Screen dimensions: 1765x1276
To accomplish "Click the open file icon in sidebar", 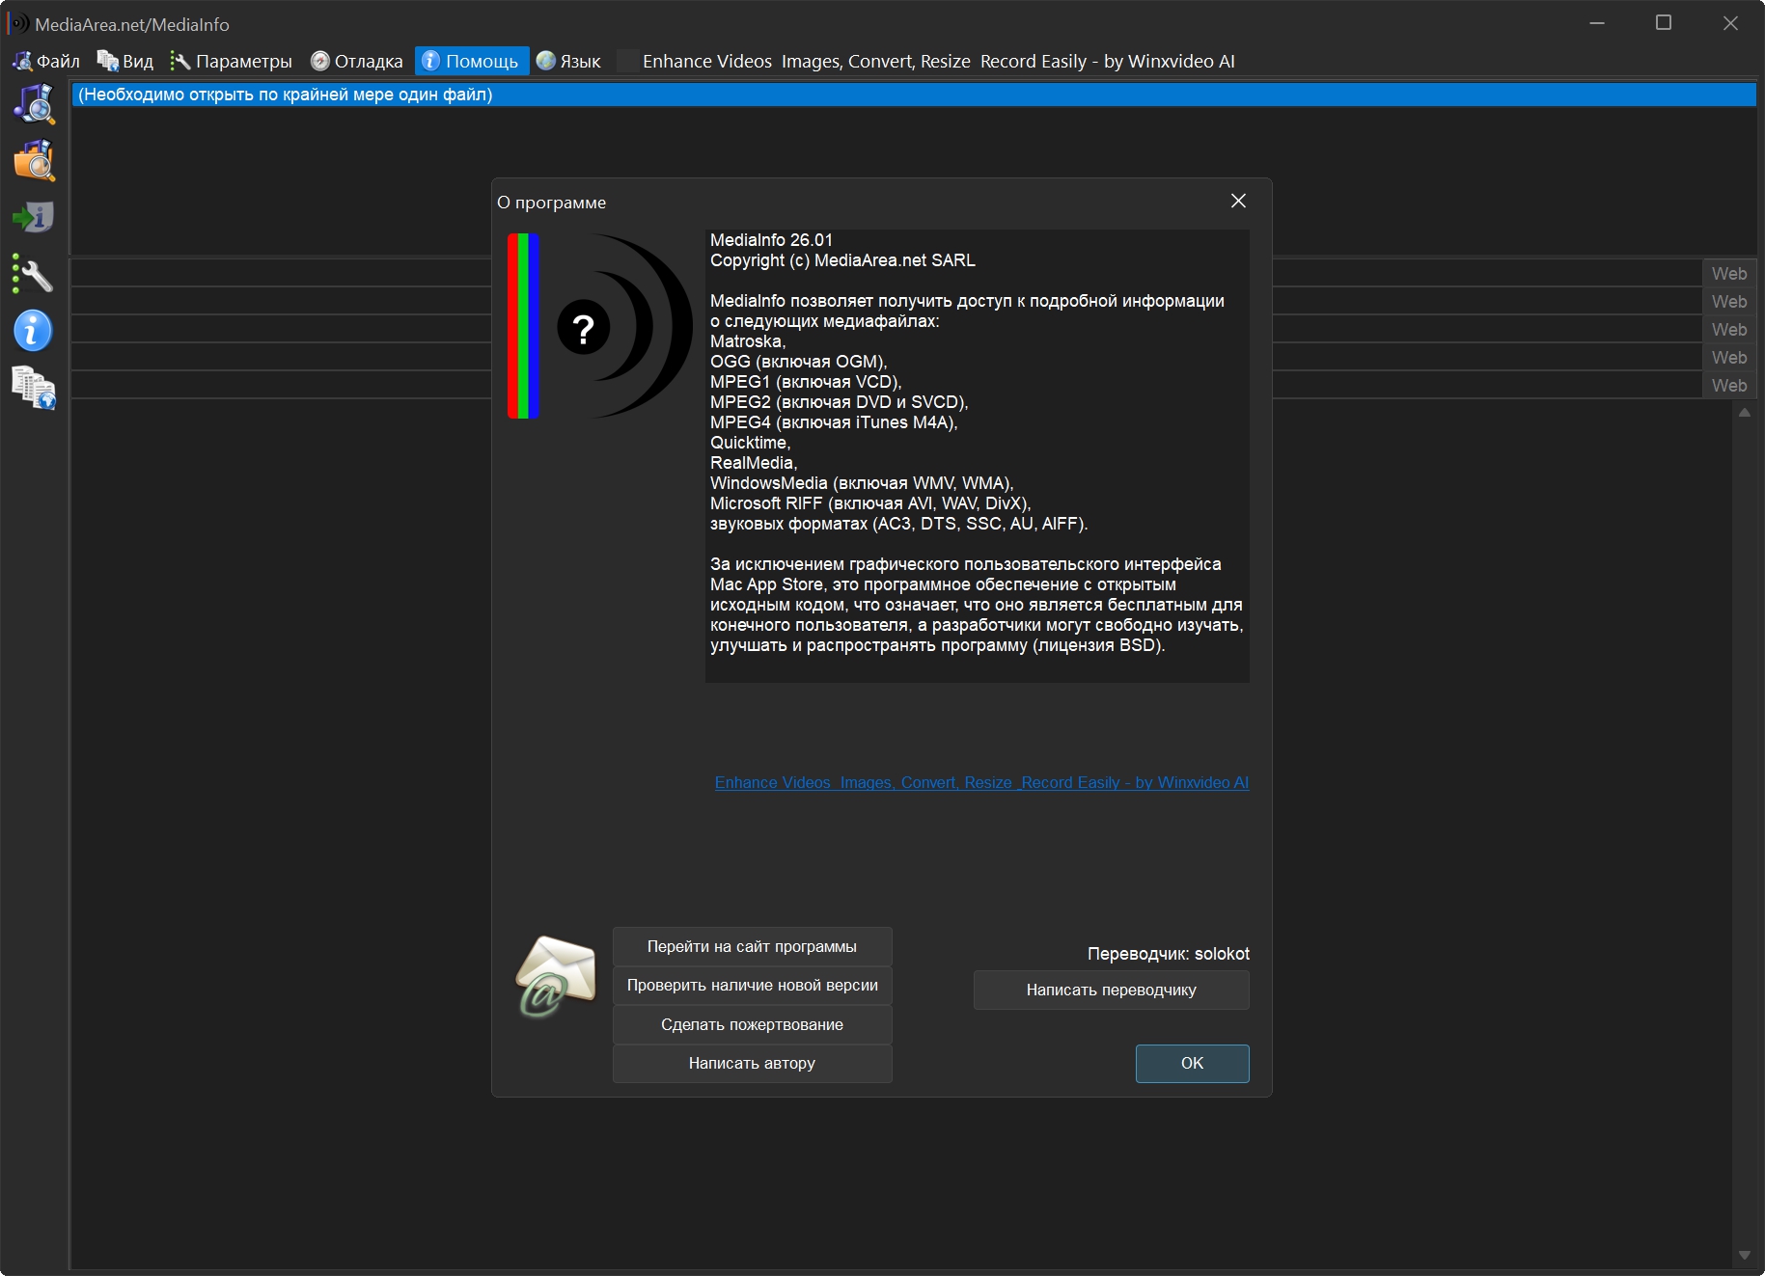I will point(34,104).
